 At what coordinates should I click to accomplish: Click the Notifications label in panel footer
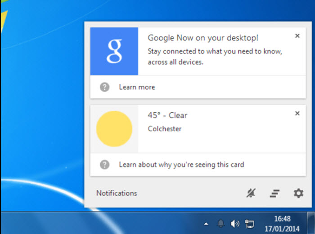click(x=117, y=193)
